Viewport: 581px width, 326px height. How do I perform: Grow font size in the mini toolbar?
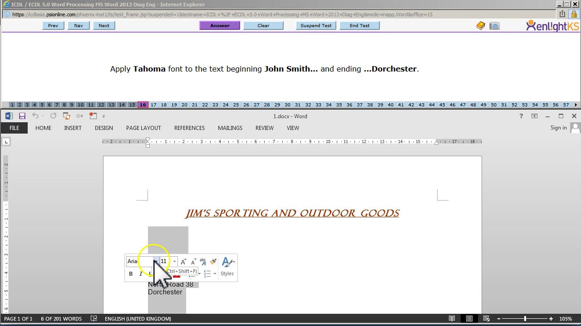coord(183,262)
